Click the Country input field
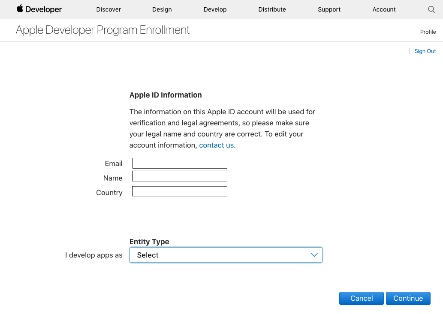Viewport: 443px width, 314px height. 180,191
